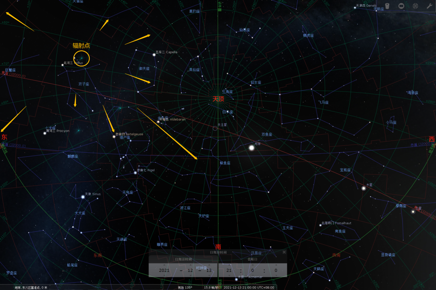Decrease the seconds with down arrow
The height and width of the screenshot is (290, 436).
pyautogui.click(x=276, y=275)
